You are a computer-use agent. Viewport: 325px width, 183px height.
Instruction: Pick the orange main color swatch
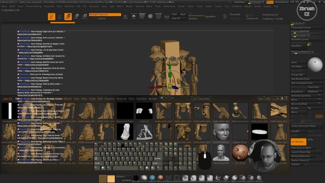[x=110, y=179]
